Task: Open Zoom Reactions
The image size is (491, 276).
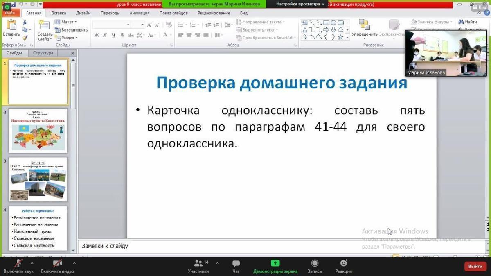Action: tap(343, 264)
